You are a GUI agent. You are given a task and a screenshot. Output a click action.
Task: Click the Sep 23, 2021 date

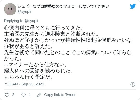tap(33, 84)
